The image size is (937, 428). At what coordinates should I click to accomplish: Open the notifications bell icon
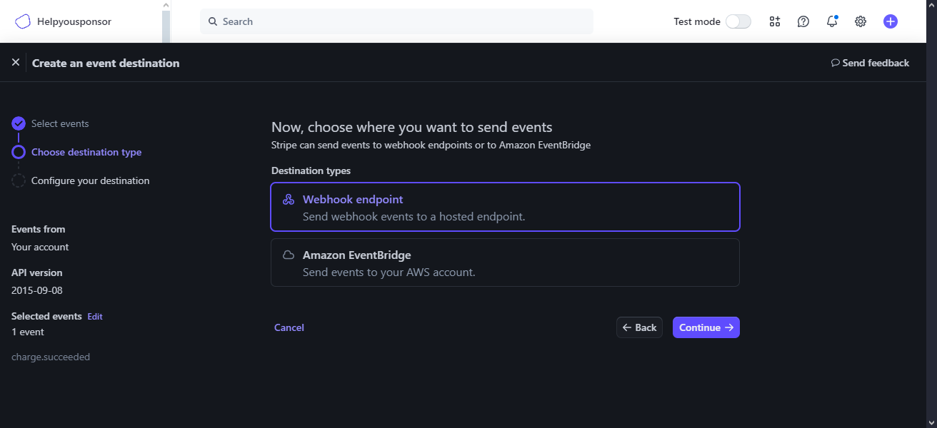tap(832, 21)
